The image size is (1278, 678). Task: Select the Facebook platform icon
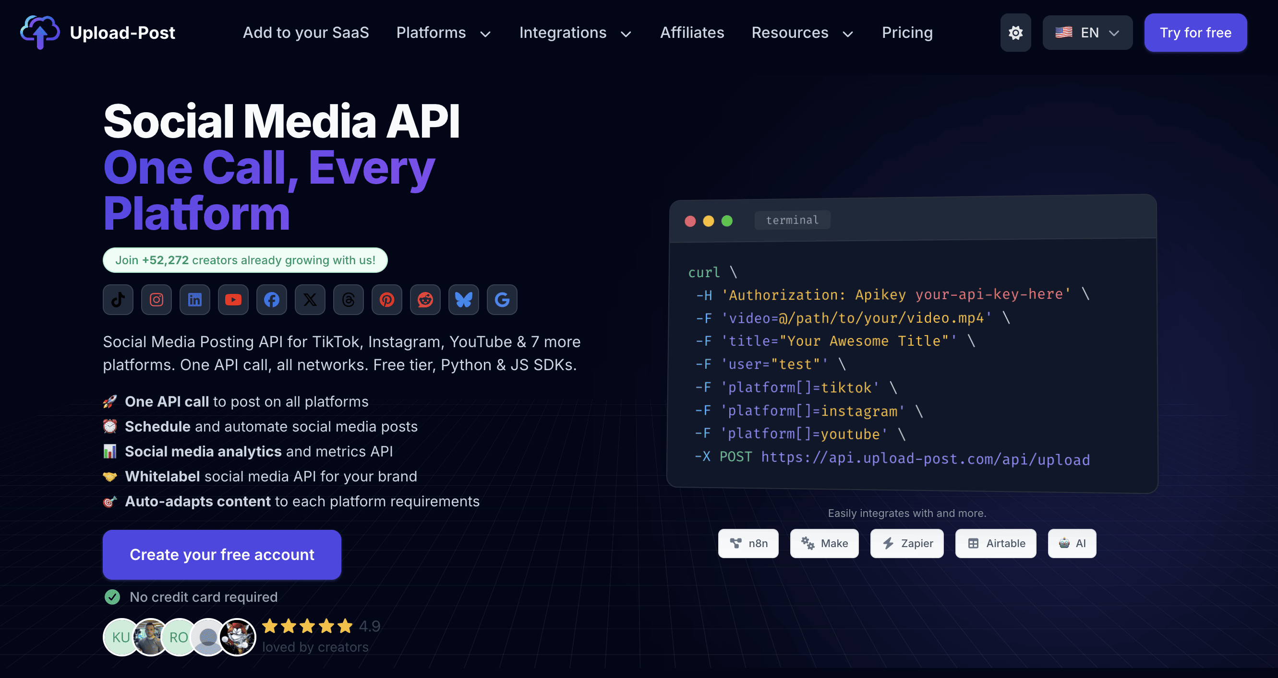tap(271, 300)
